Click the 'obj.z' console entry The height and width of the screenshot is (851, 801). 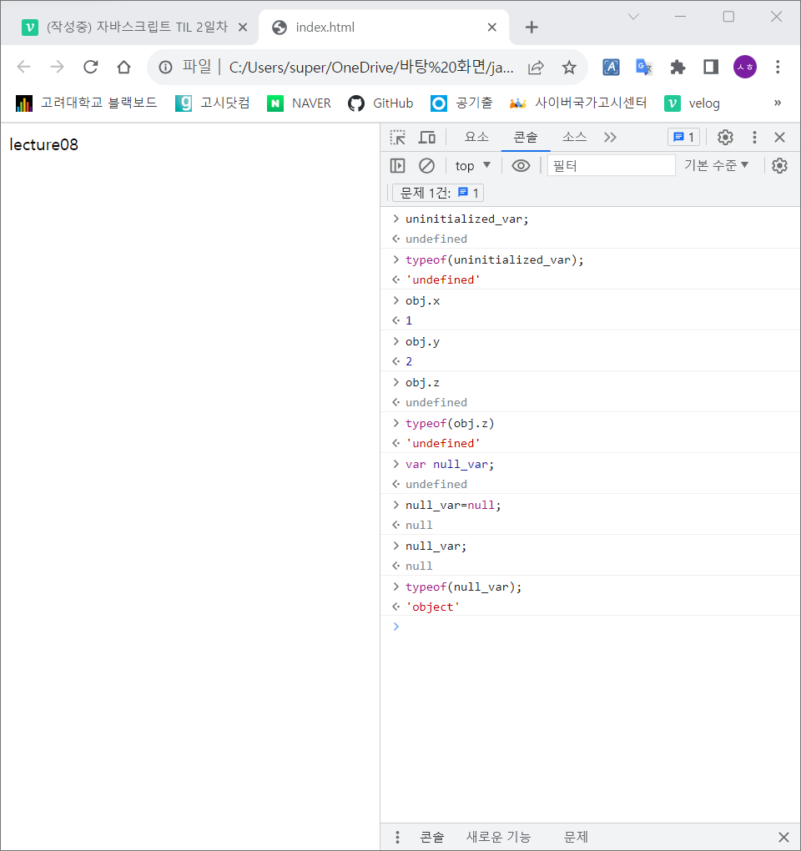click(422, 383)
